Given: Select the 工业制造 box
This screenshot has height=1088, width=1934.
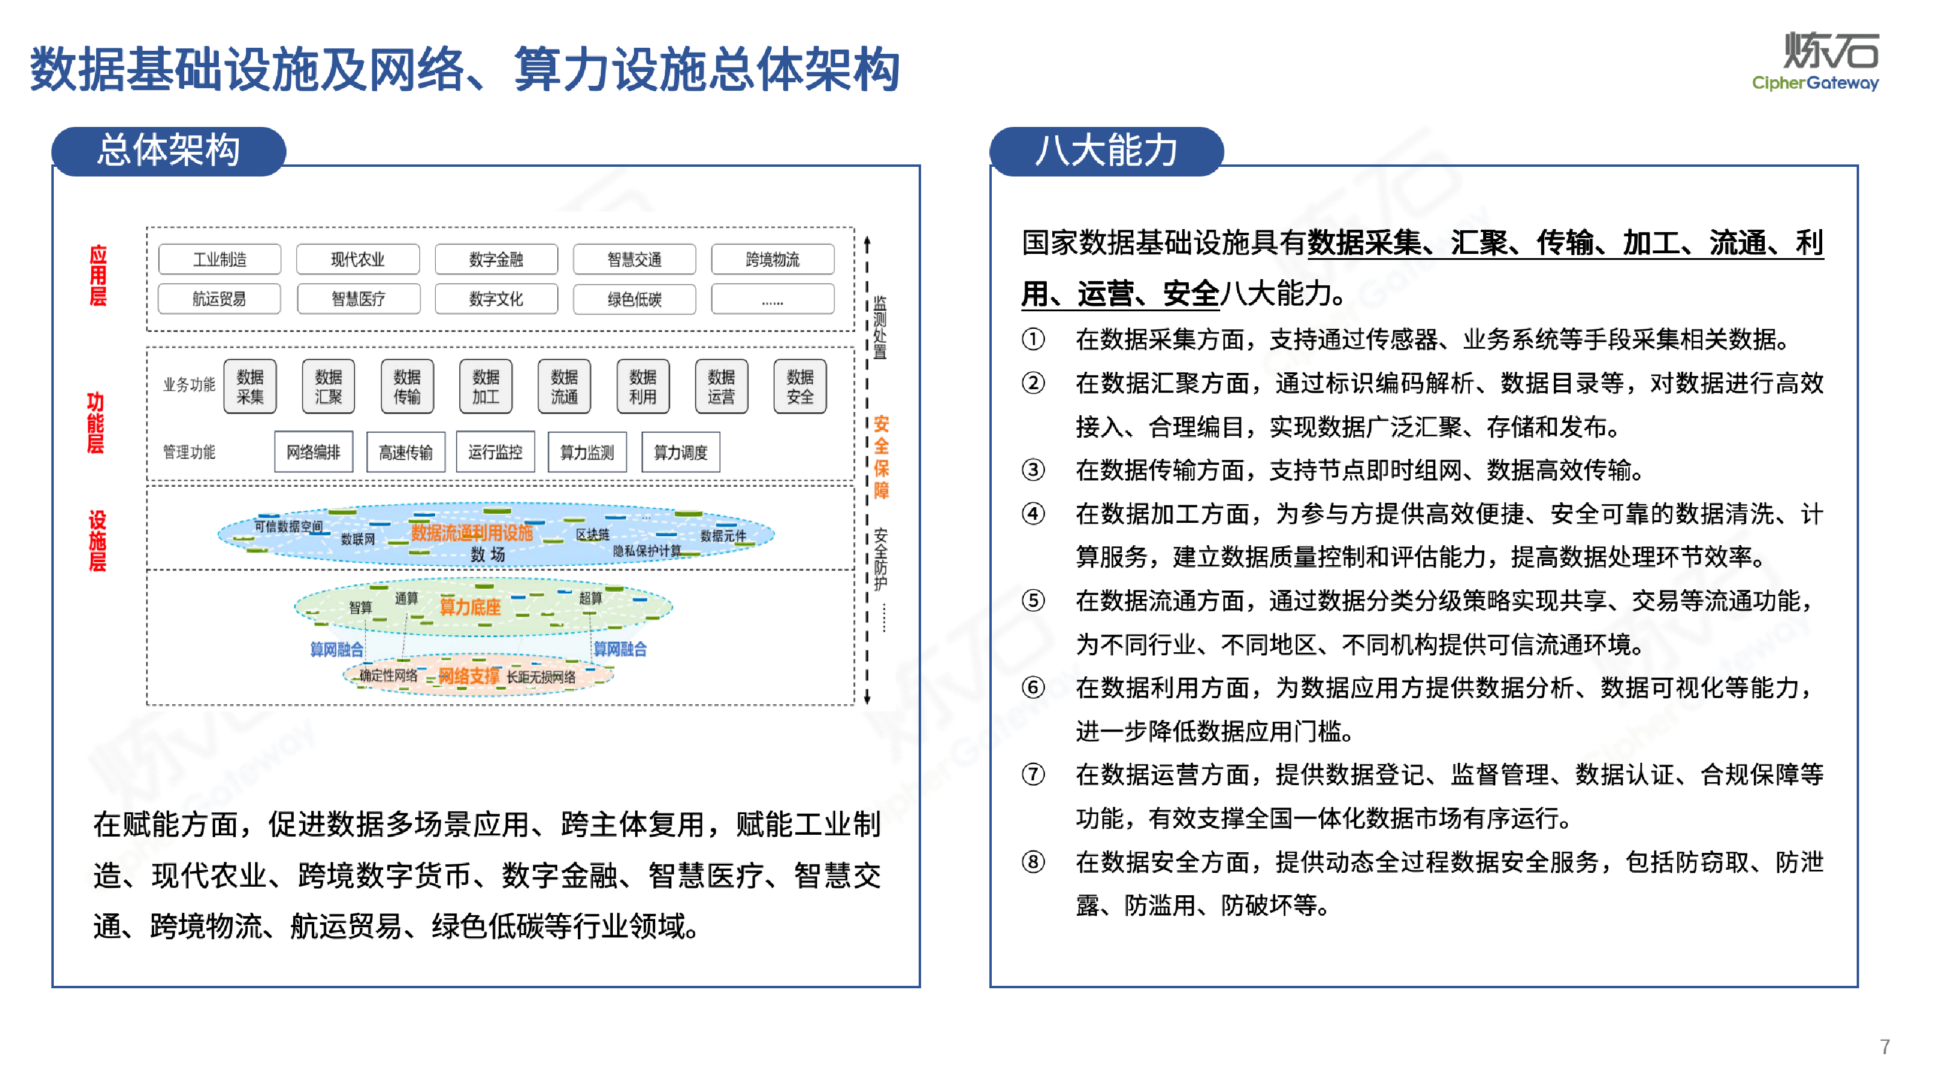Looking at the screenshot, I should point(219,259).
